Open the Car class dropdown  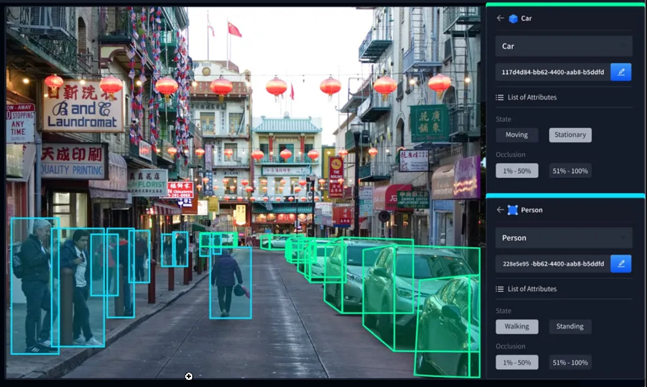coord(564,46)
